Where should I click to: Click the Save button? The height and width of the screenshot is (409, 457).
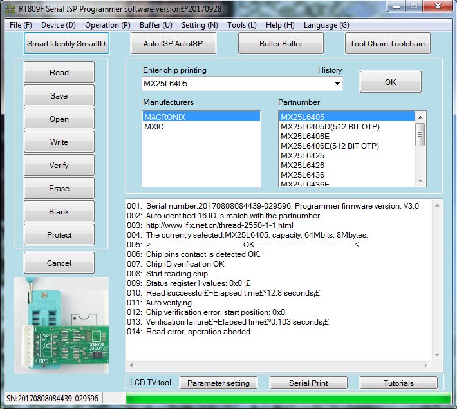[59, 95]
